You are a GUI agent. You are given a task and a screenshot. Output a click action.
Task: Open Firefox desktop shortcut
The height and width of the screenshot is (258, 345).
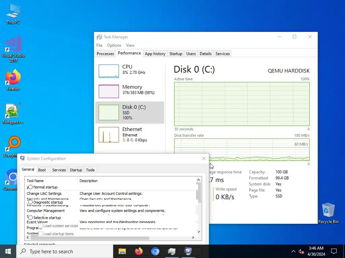click(x=13, y=80)
